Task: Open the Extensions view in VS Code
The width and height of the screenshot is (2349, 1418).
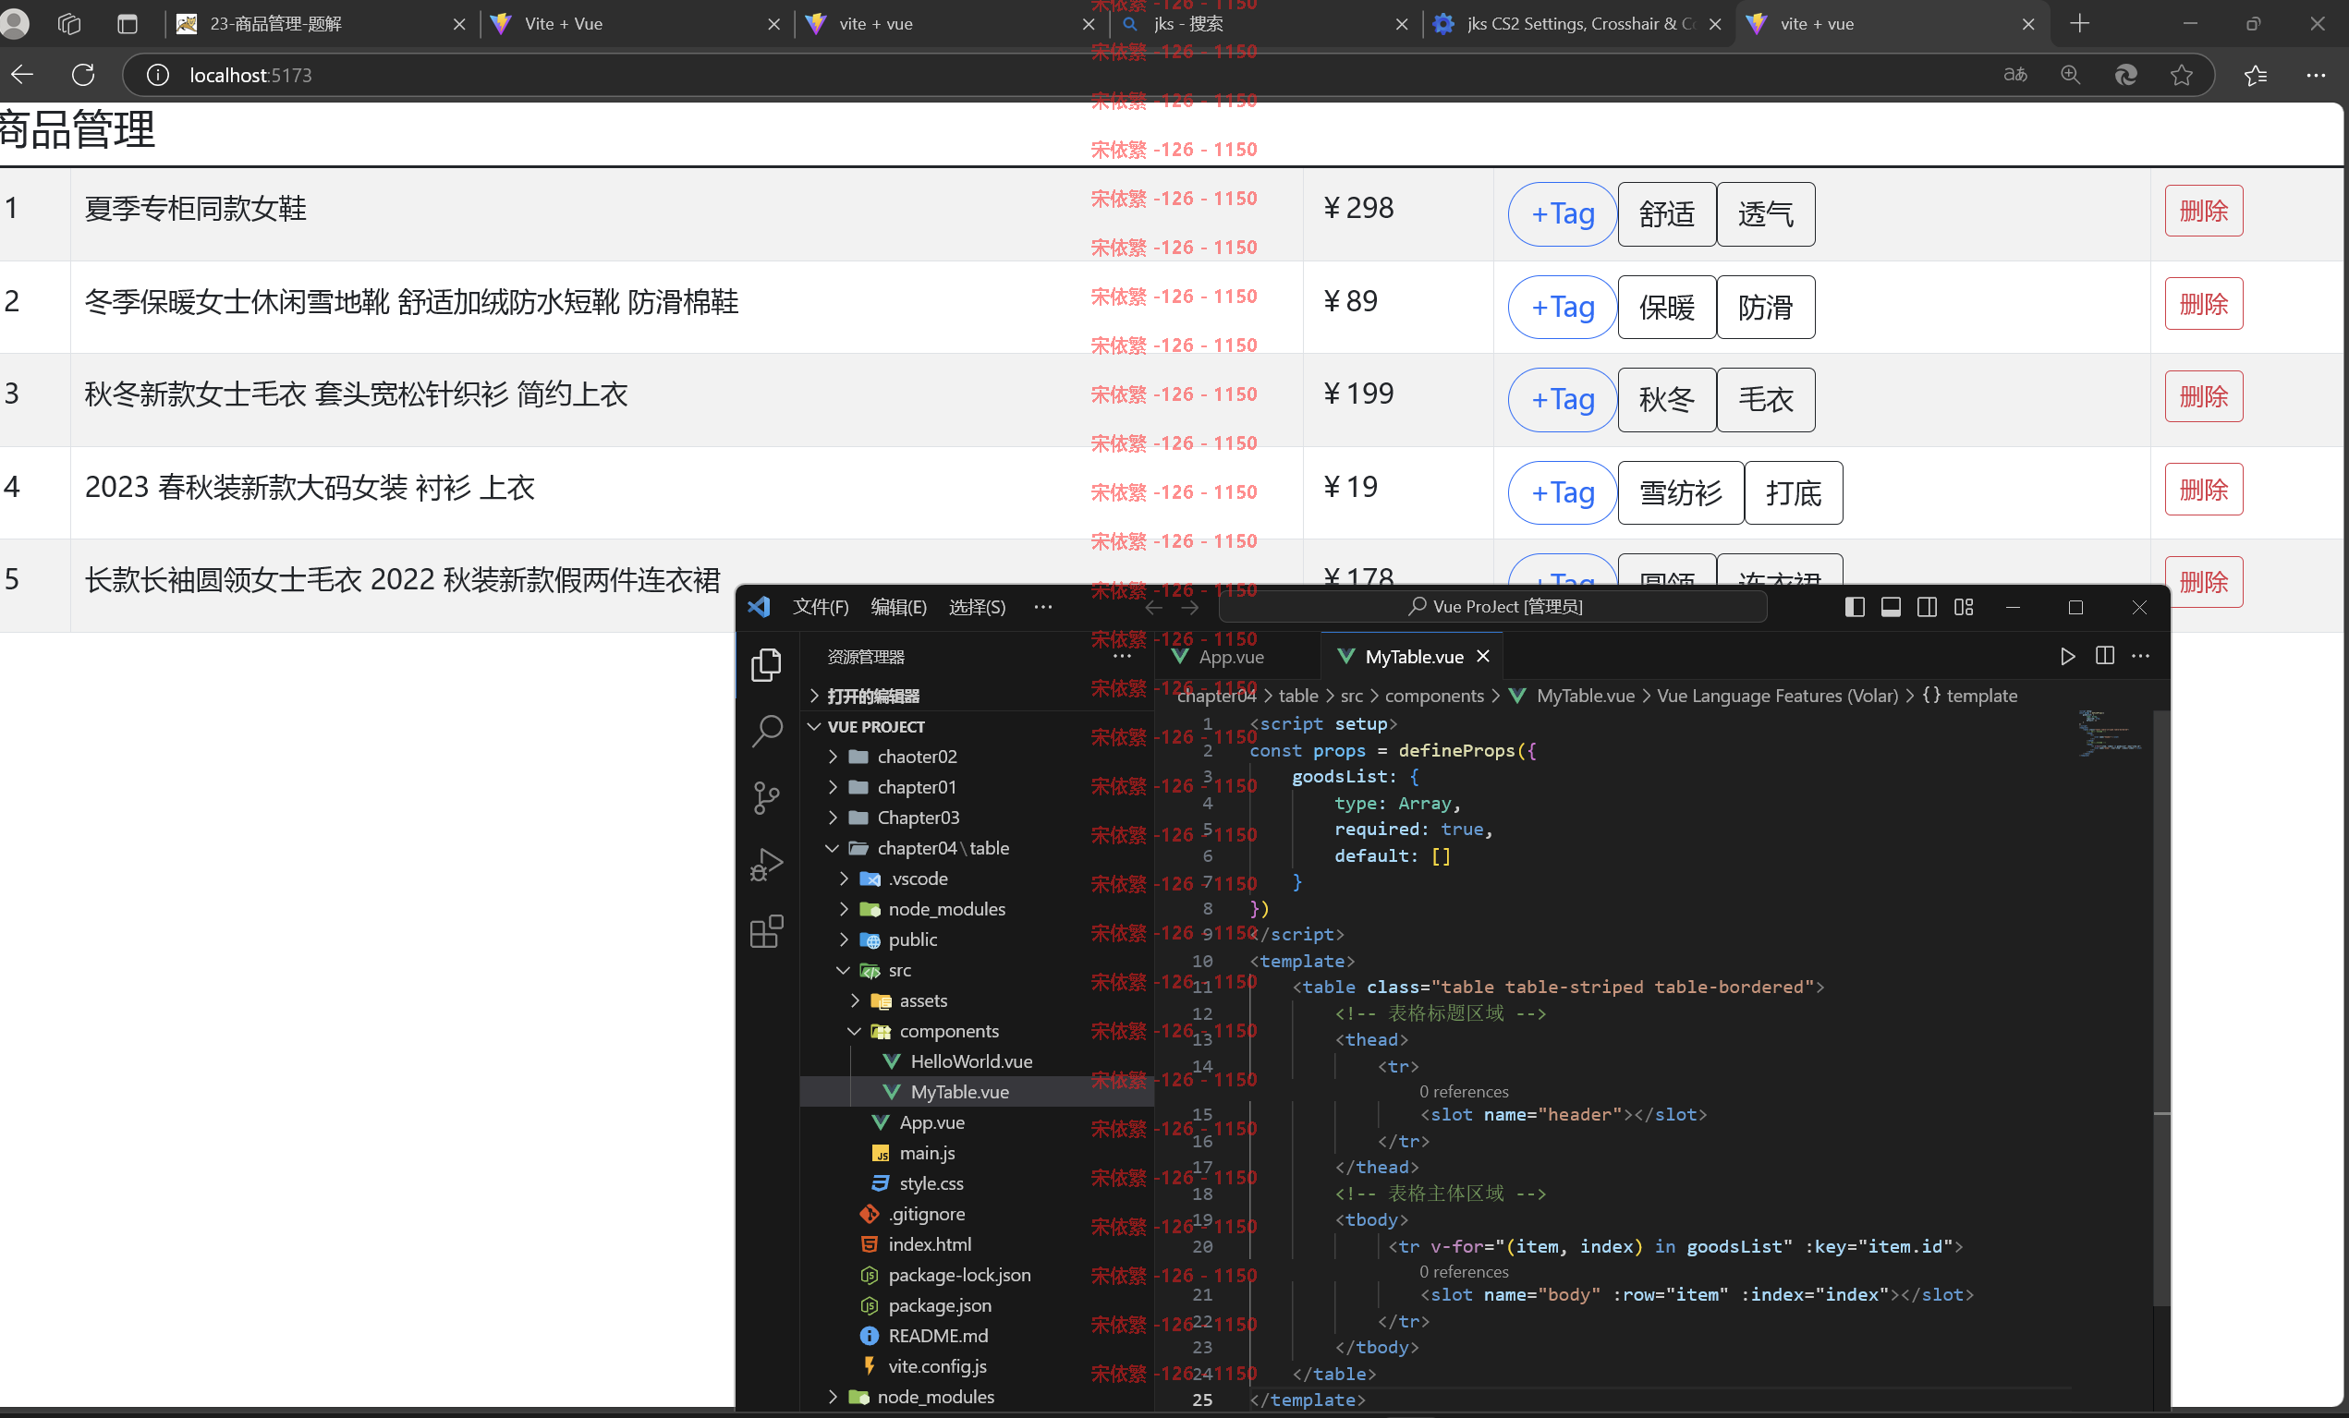Action: coord(766,931)
